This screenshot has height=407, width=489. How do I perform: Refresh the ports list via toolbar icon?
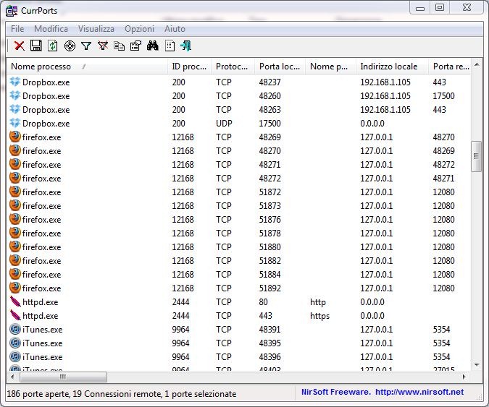pos(52,46)
